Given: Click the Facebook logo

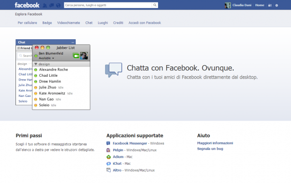Looking at the screenshot, I should [x=27, y=5].
